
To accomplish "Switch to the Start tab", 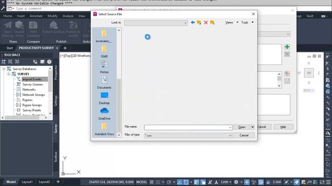I will tap(9, 48).
